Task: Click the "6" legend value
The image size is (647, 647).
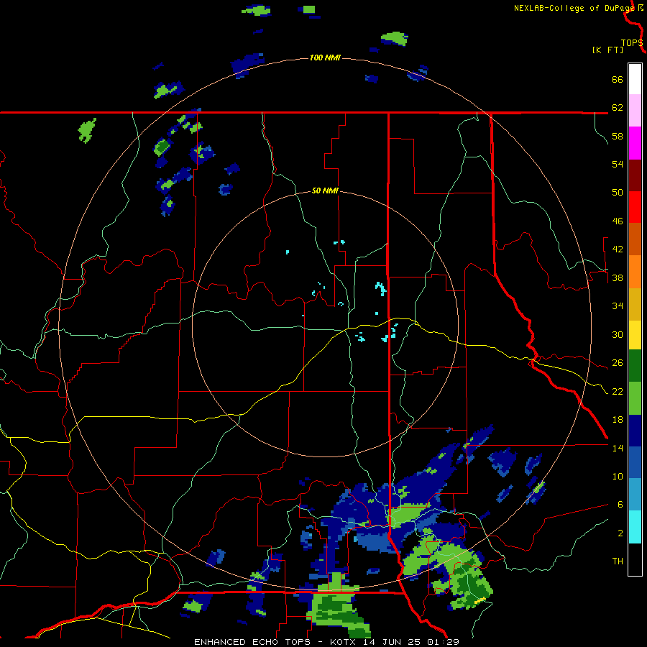Action: tap(620, 505)
